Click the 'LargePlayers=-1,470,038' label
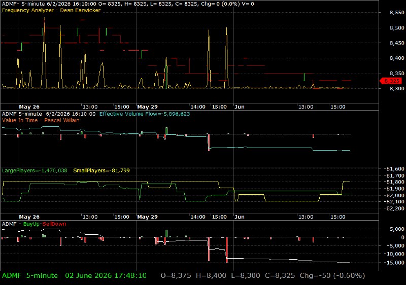Viewport: 406px width, 285px height. pos(35,170)
